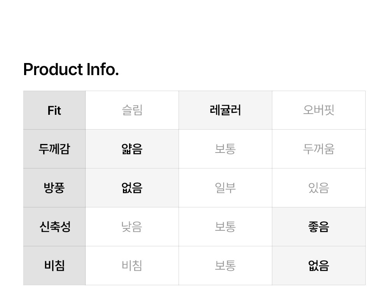
Task: Select 얇음 in the thickness row
Action: click(132, 149)
